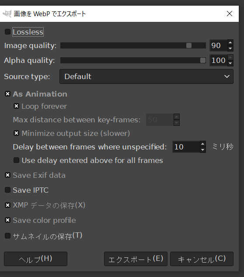Decrease Alpha quality with down arrow
This screenshot has height=277, width=244.
tap(230, 63)
